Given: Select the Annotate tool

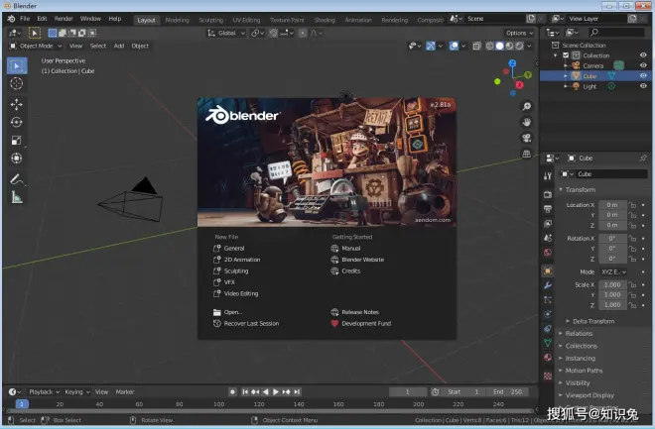Looking at the screenshot, I should (17, 179).
